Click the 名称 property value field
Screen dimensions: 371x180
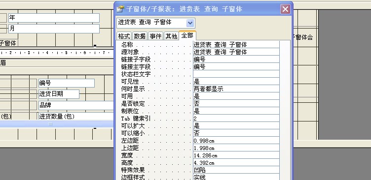click(236, 45)
